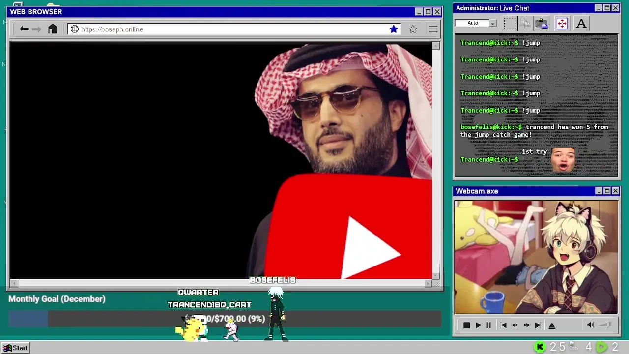Click the copy pages icon in Live Chat
Screen dimensions: 629x354
(525, 23)
